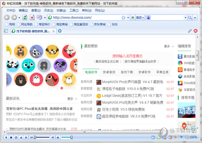
Task: Close the 当下软件园 tab
Action: click(54, 31)
